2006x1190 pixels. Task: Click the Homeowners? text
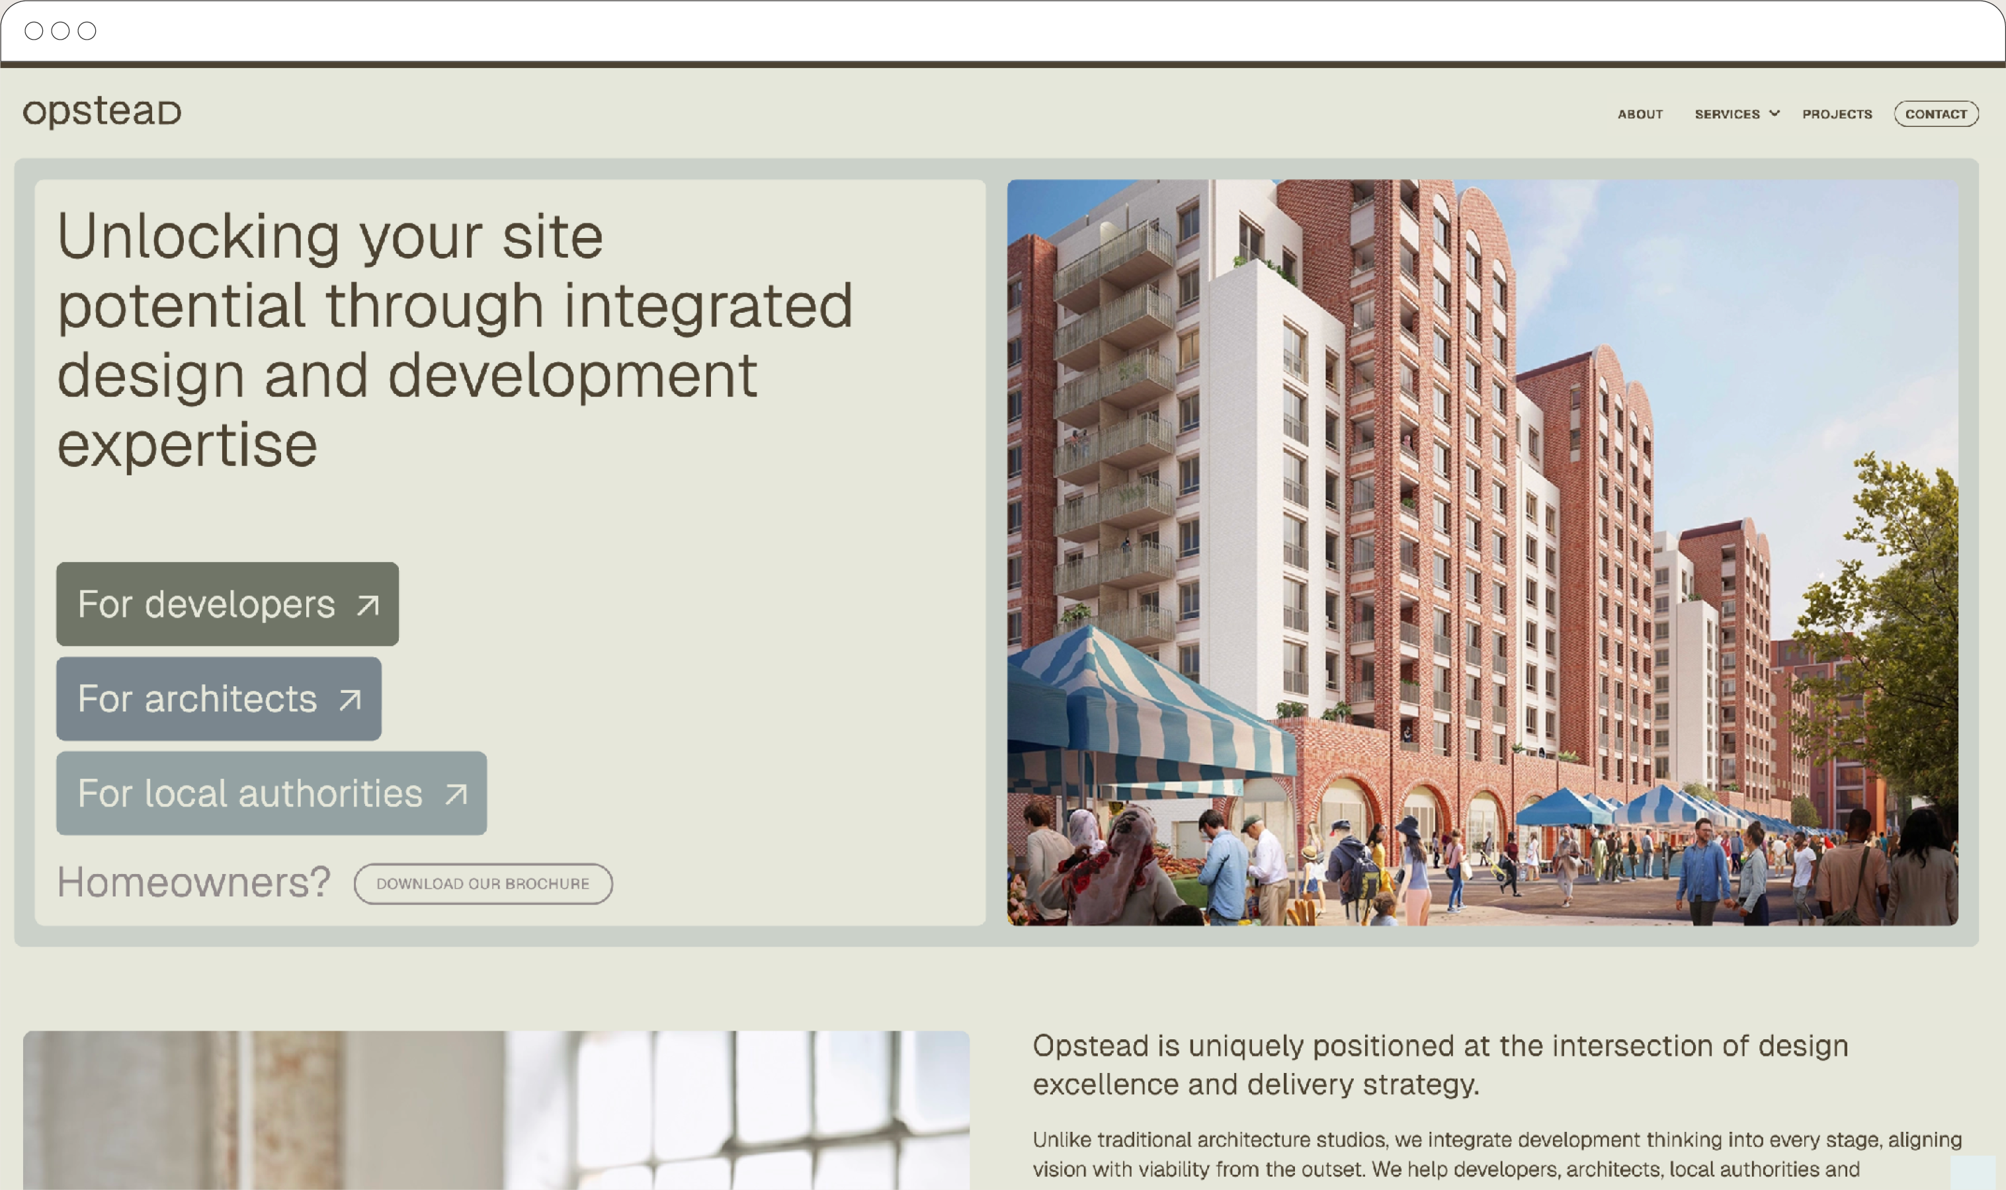click(x=193, y=882)
